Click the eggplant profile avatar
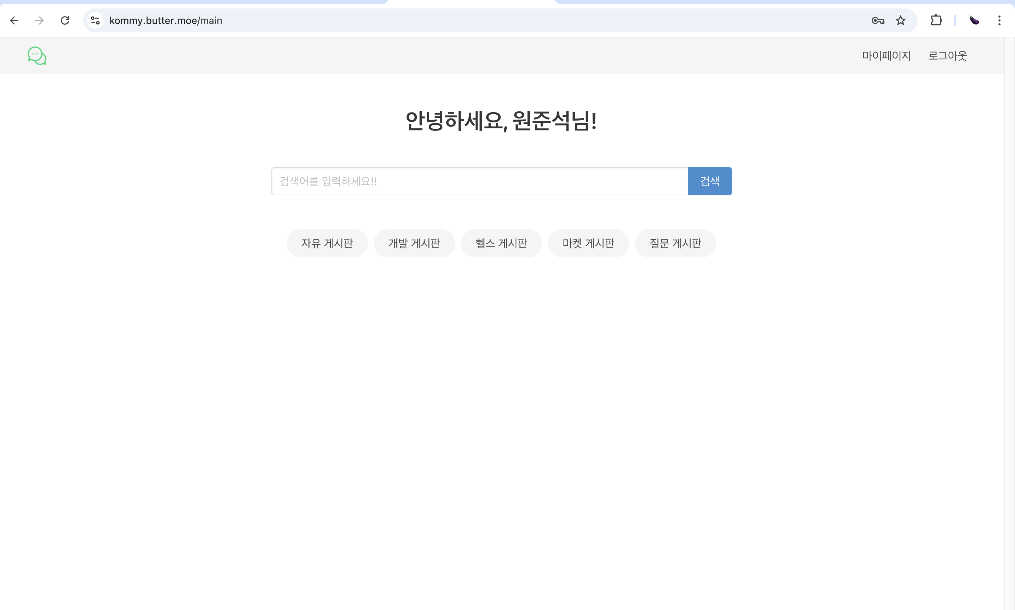1015x610 pixels. [974, 20]
